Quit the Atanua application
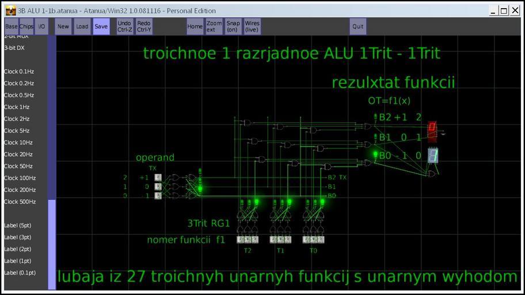Screen dimensions: 525x295 pyautogui.click(x=358, y=27)
